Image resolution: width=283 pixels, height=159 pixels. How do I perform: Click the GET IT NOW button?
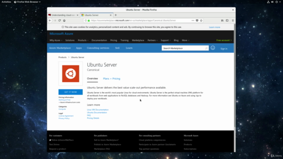pyautogui.click(x=71, y=92)
